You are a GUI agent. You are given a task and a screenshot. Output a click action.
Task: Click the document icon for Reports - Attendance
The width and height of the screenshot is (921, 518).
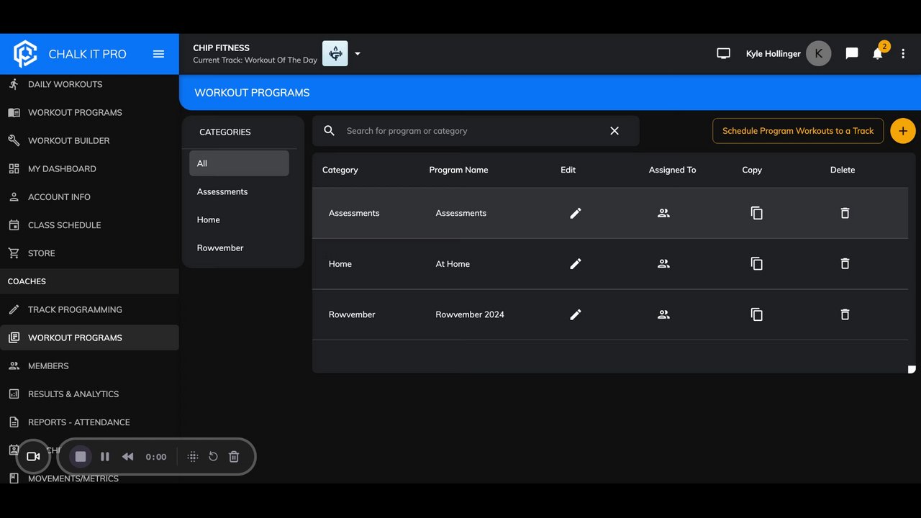point(14,422)
